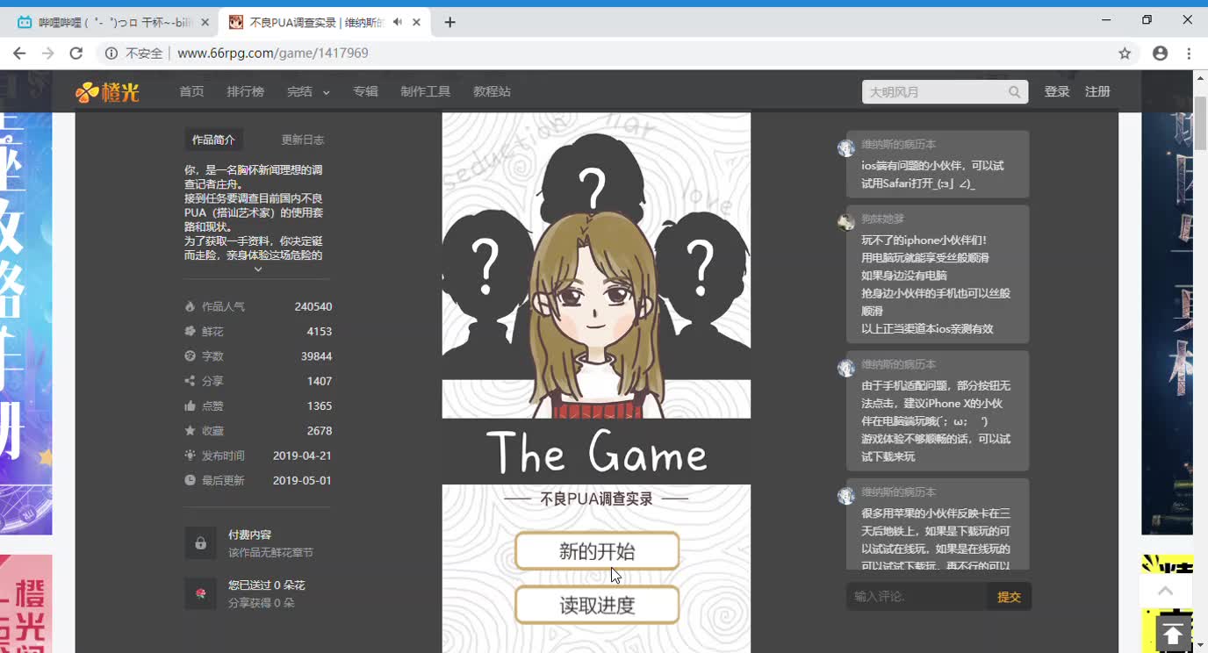Mute the audio on the game tab
Viewport: 1208px width, 653px height.
(398, 22)
